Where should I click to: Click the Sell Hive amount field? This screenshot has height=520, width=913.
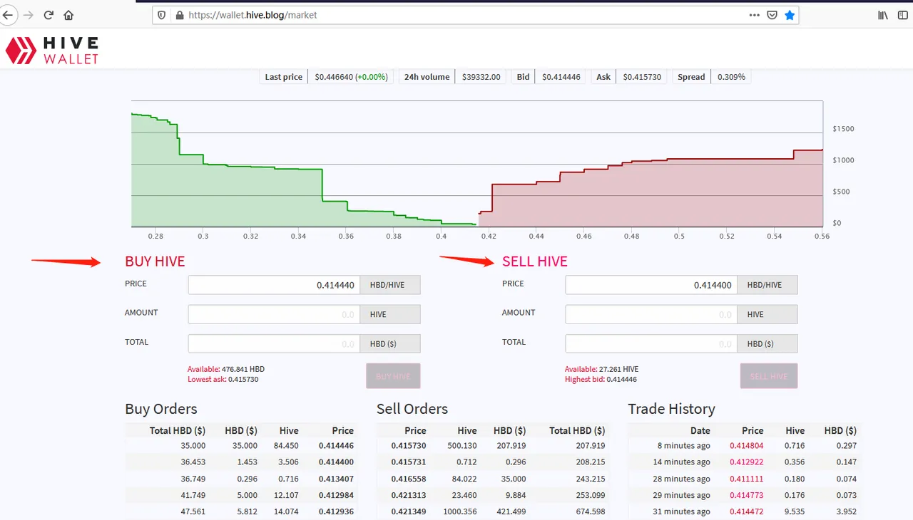(x=651, y=314)
